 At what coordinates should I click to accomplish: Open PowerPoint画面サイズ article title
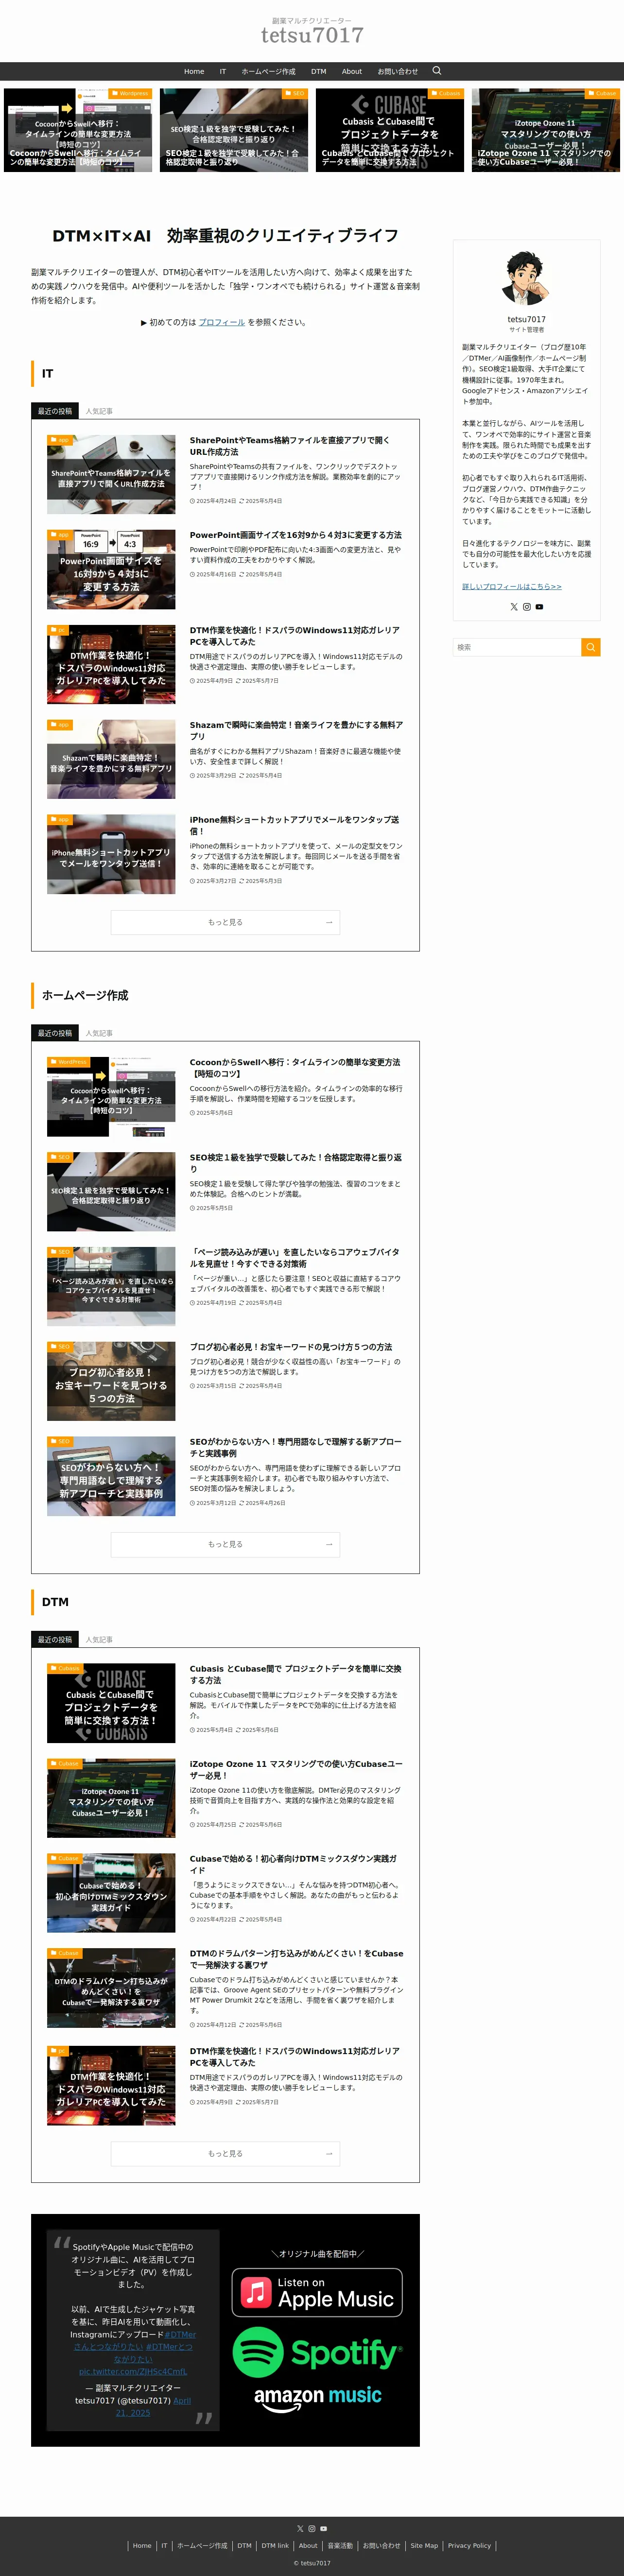pos(296,535)
